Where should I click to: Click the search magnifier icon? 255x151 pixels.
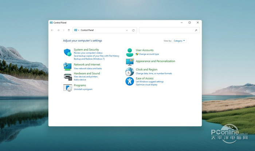pyautogui.click(x=196, y=30)
